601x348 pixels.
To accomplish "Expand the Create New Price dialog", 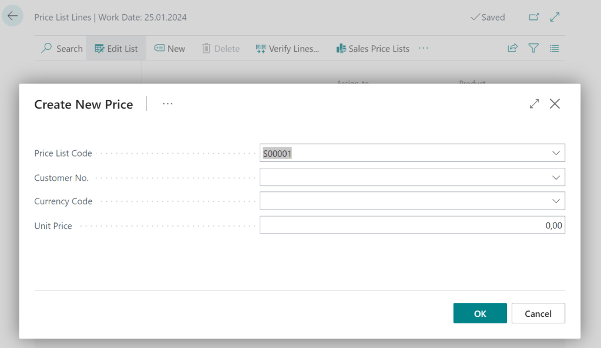I will coord(534,104).
